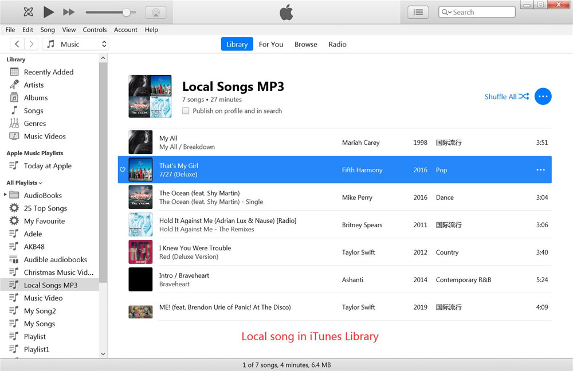Select ME! (feat. Brendon Urie) song title
This screenshot has height=371, width=573.
pos(225,307)
